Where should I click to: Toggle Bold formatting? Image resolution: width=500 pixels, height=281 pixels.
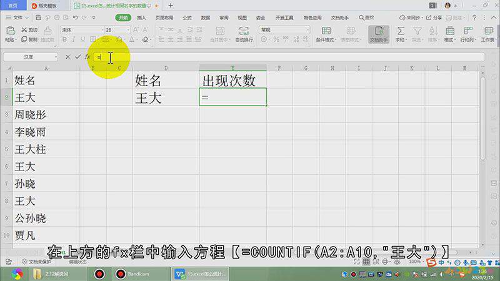pos(65,39)
